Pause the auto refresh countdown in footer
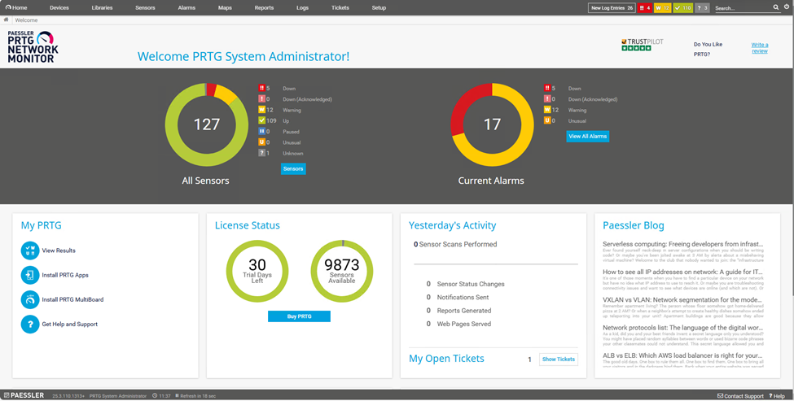The height and width of the screenshot is (401, 794). click(177, 396)
